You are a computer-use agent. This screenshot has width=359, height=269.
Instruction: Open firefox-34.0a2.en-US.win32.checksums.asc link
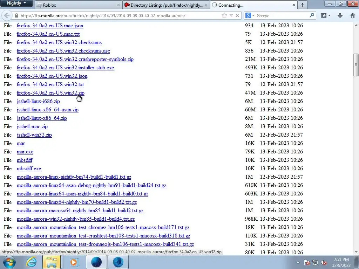coord(63,51)
